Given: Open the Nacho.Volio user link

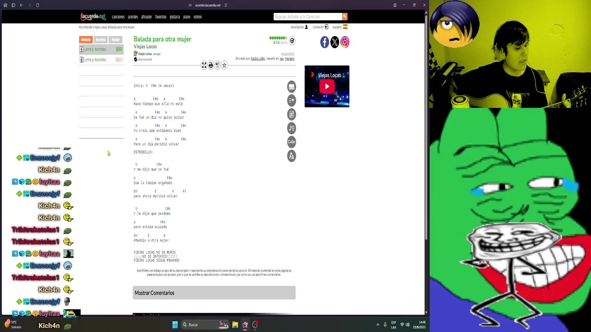Looking at the screenshot, I should point(258,59).
